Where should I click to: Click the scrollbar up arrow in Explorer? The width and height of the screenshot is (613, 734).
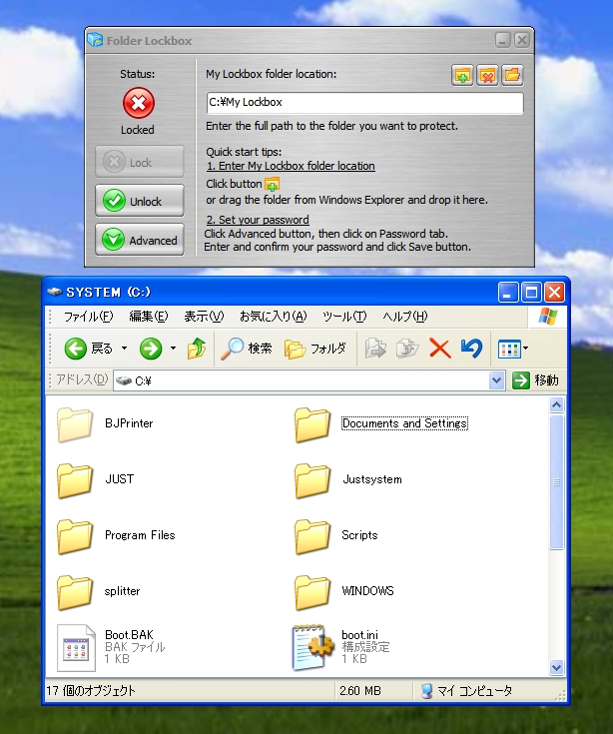[556, 404]
